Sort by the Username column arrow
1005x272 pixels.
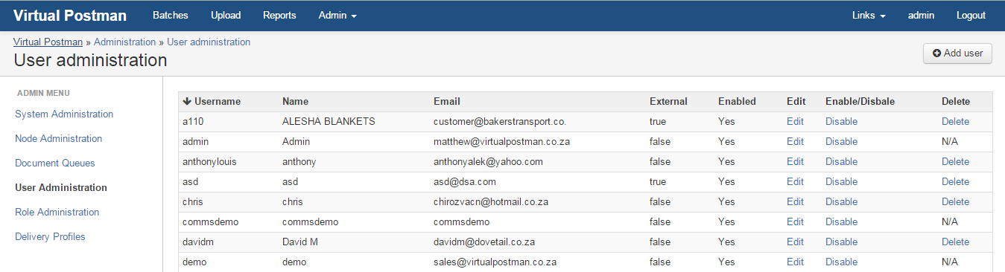click(x=187, y=102)
